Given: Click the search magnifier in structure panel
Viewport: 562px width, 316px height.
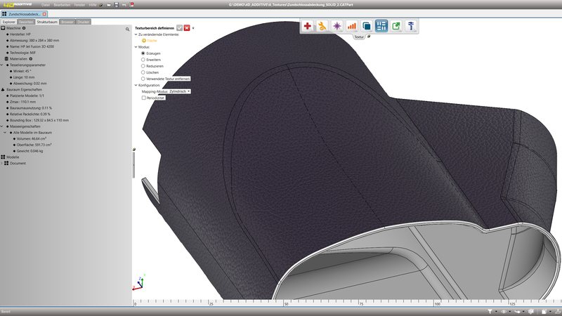Looking at the screenshot, I should click(127, 29).
